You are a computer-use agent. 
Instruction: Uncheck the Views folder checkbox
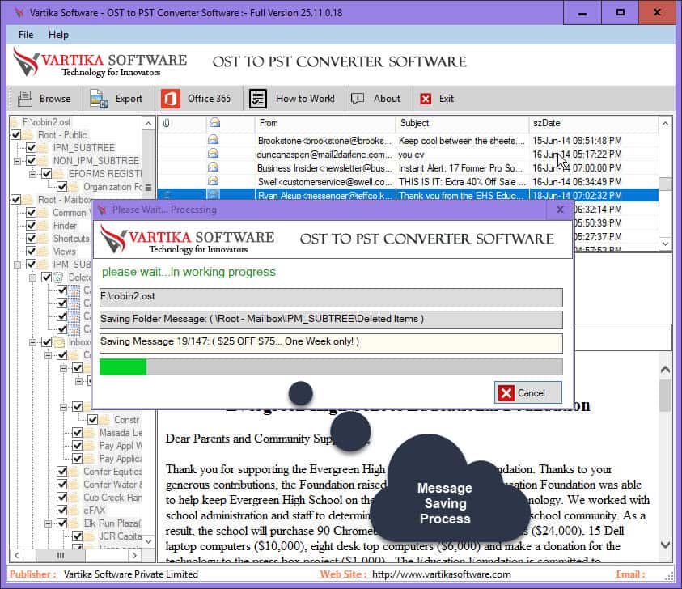[x=31, y=252]
